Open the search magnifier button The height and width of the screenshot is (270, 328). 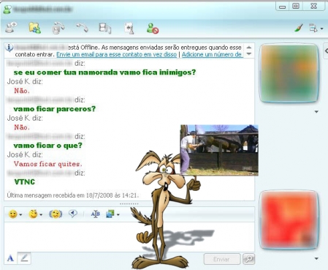249,259
